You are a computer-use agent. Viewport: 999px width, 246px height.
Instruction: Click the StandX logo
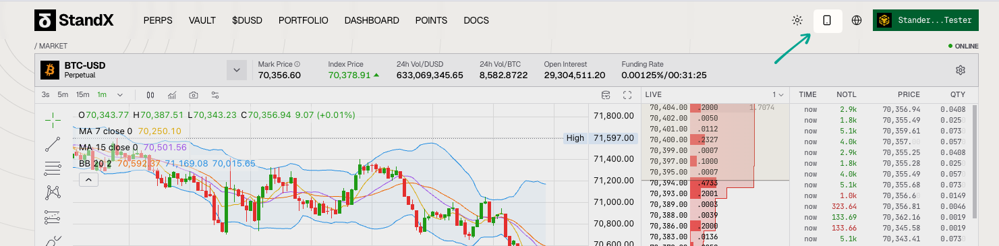tap(74, 20)
